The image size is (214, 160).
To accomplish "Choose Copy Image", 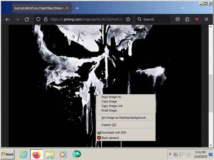I will tap(126, 101).
